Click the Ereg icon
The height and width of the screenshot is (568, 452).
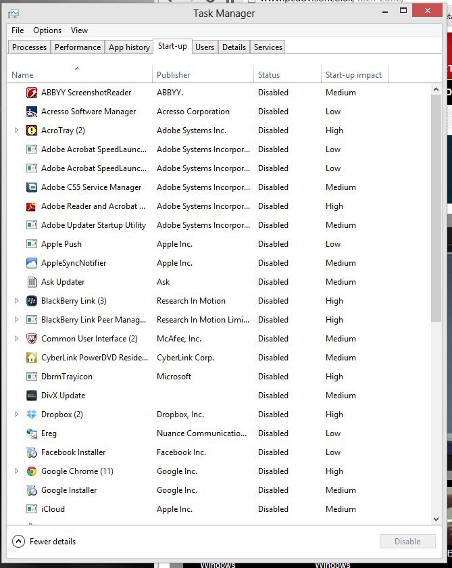pos(32,433)
